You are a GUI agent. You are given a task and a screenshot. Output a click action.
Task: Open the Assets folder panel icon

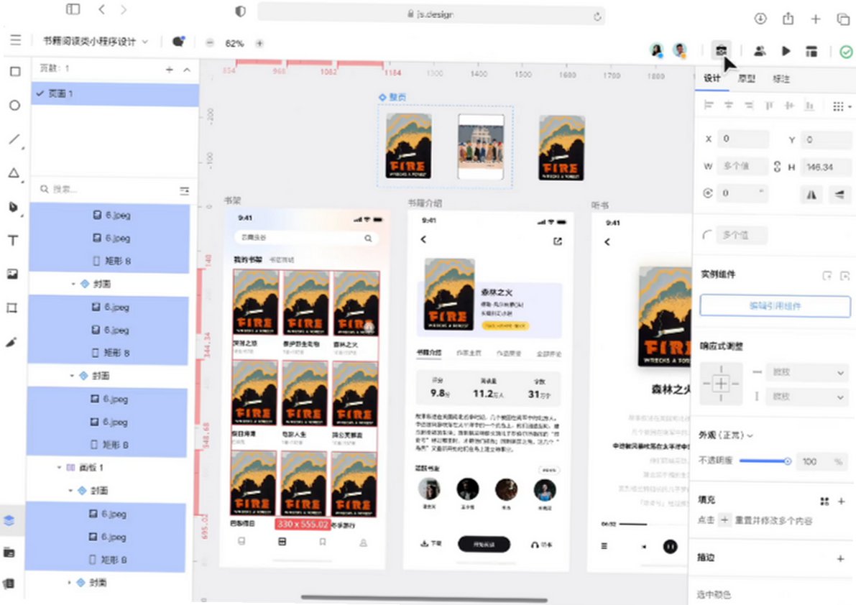[x=9, y=553]
